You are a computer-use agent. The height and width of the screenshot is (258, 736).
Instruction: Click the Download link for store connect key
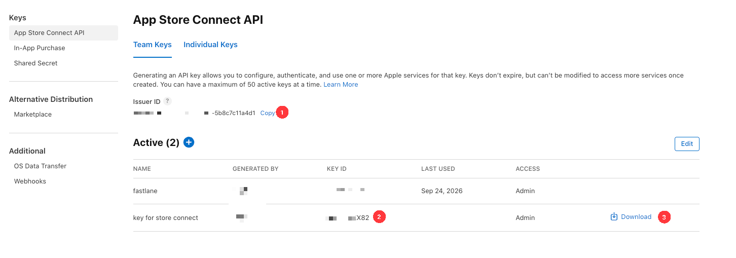(636, 217)
